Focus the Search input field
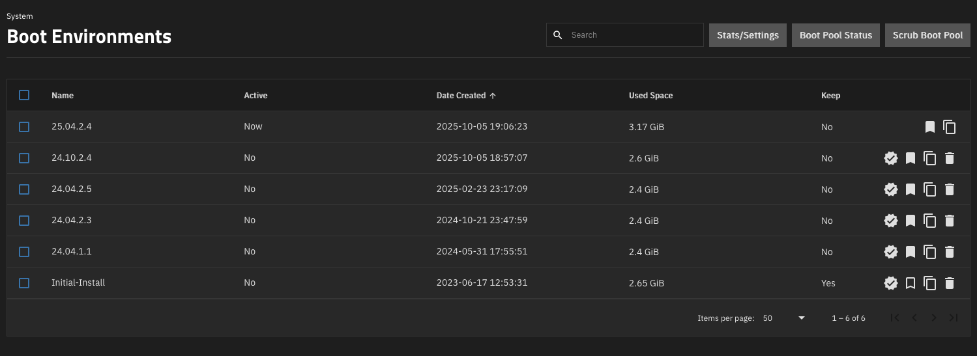977x356 pixels. point(632,35)
